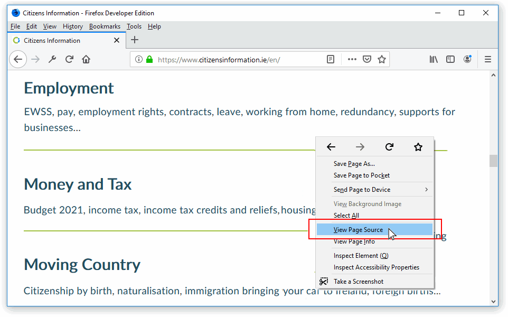Show site information icon in address bar

click(139, 59)
